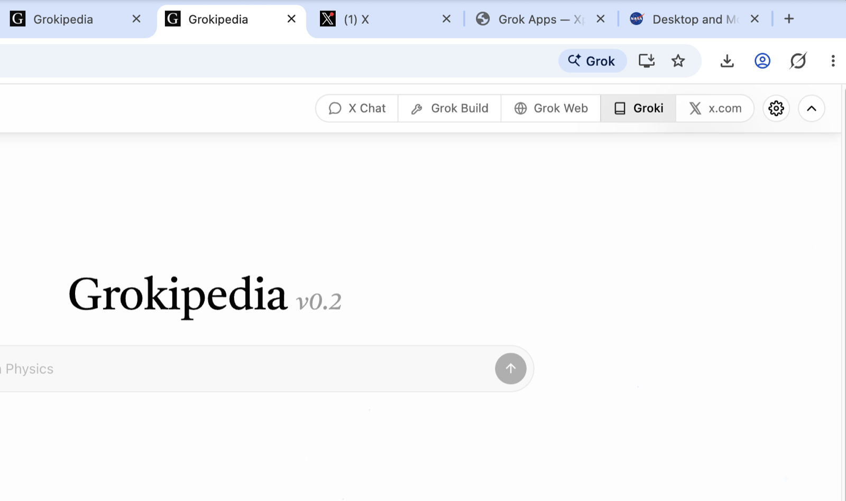Image resolution: width=846 pixels, height=501 pixels.
Task: Open the browser downloads icon
Action: (x=727, y=61)
